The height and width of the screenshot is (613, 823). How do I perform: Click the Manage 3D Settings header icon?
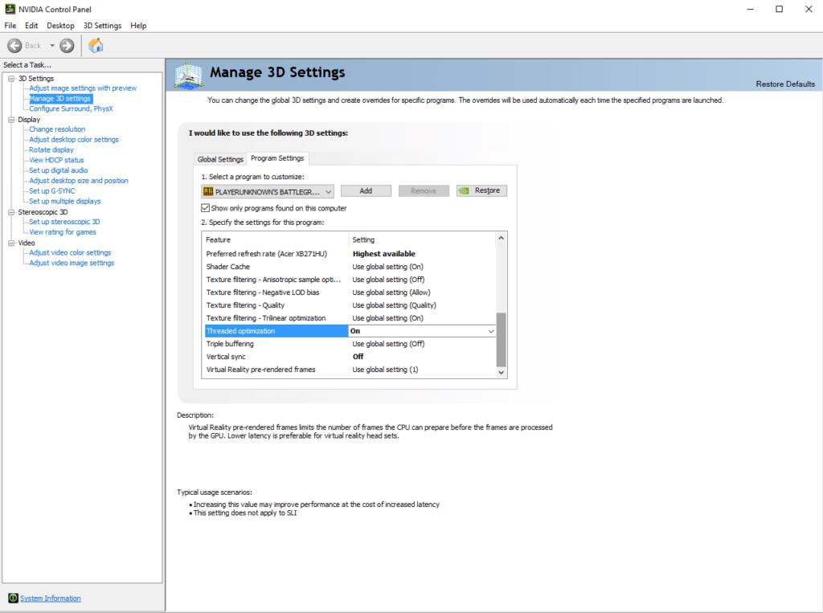(x=189, y=75)
